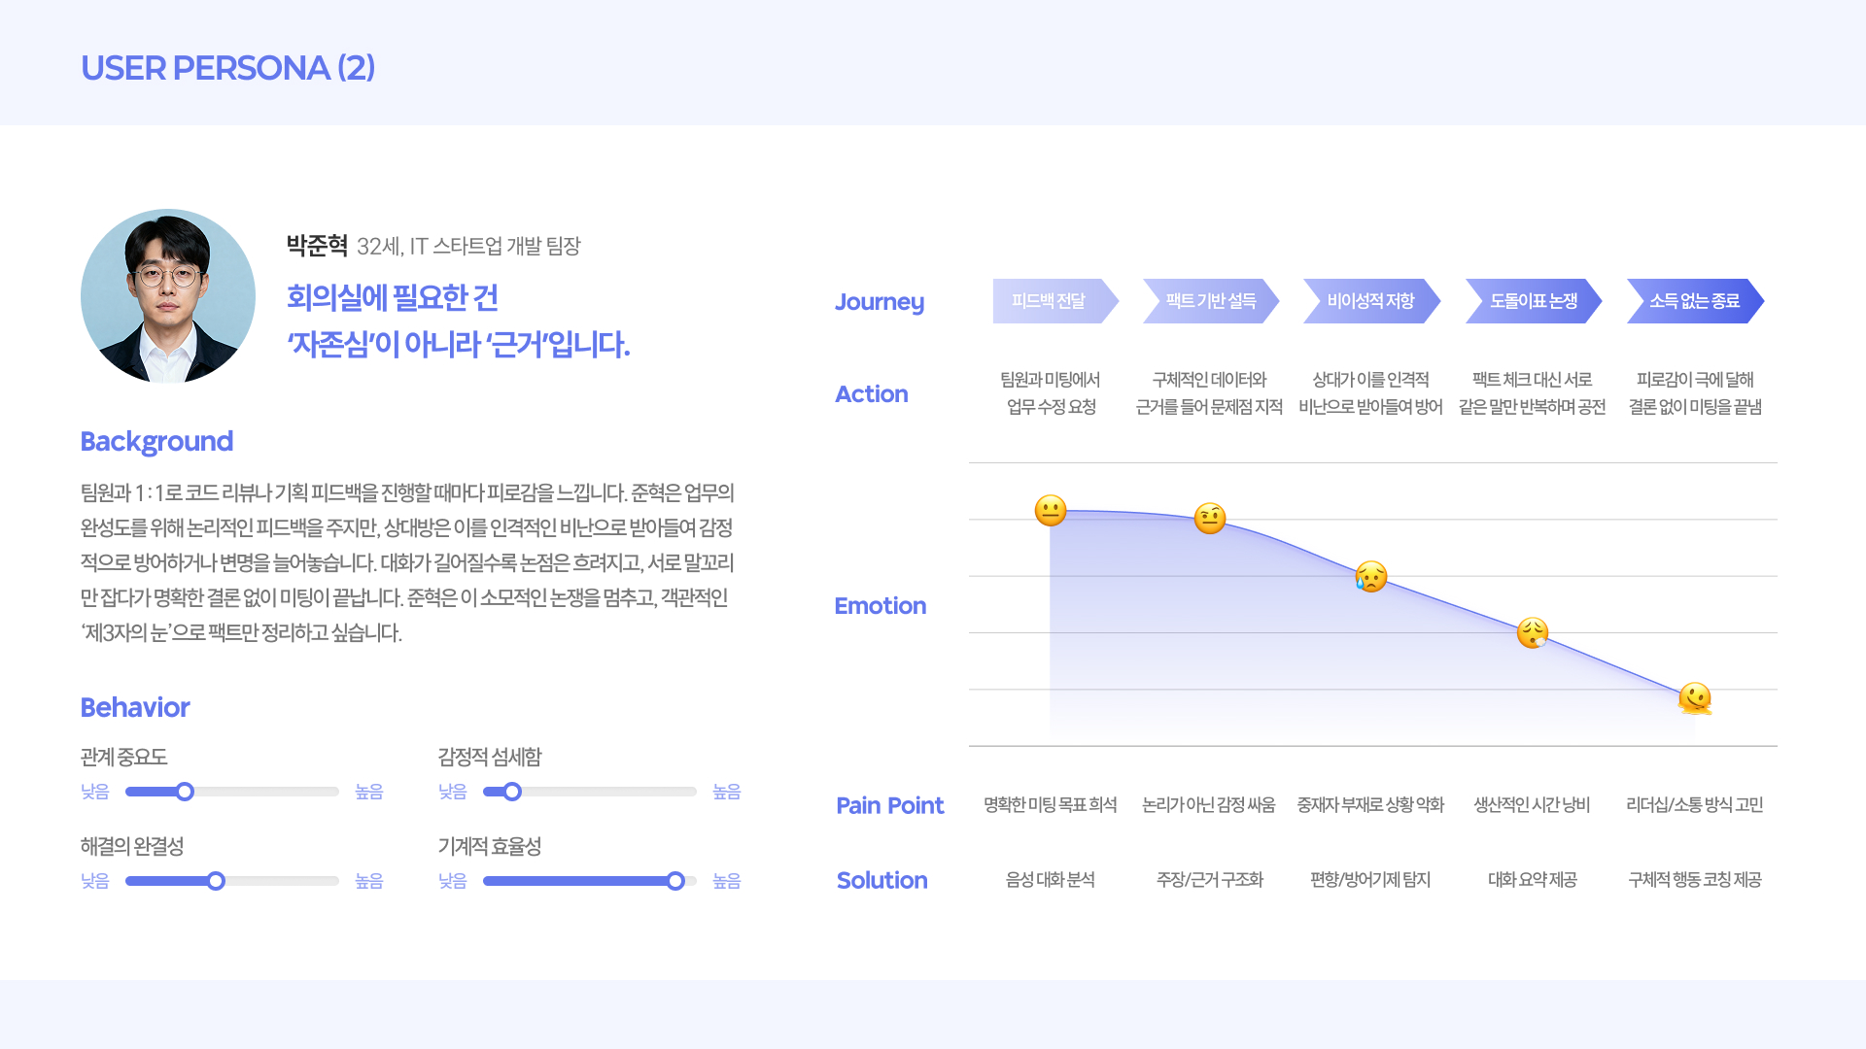The image size is (1866, 1049).
Task: Click the USER PERSONA (2) title
Action: click(227, 68)
